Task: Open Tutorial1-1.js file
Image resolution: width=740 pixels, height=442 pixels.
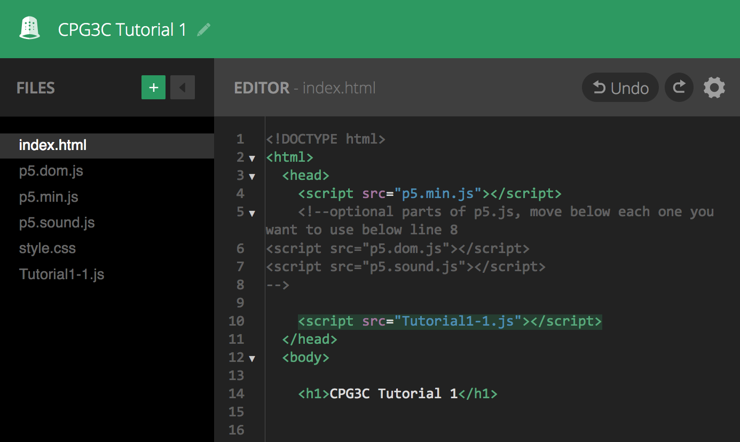Action: point(61,274)
